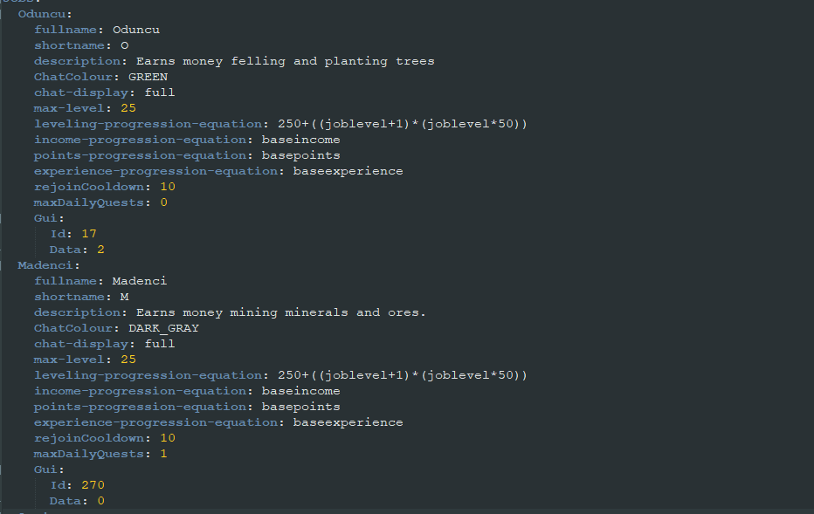Select the ChatColour value "DARK_GRAY"

point(163,328)
